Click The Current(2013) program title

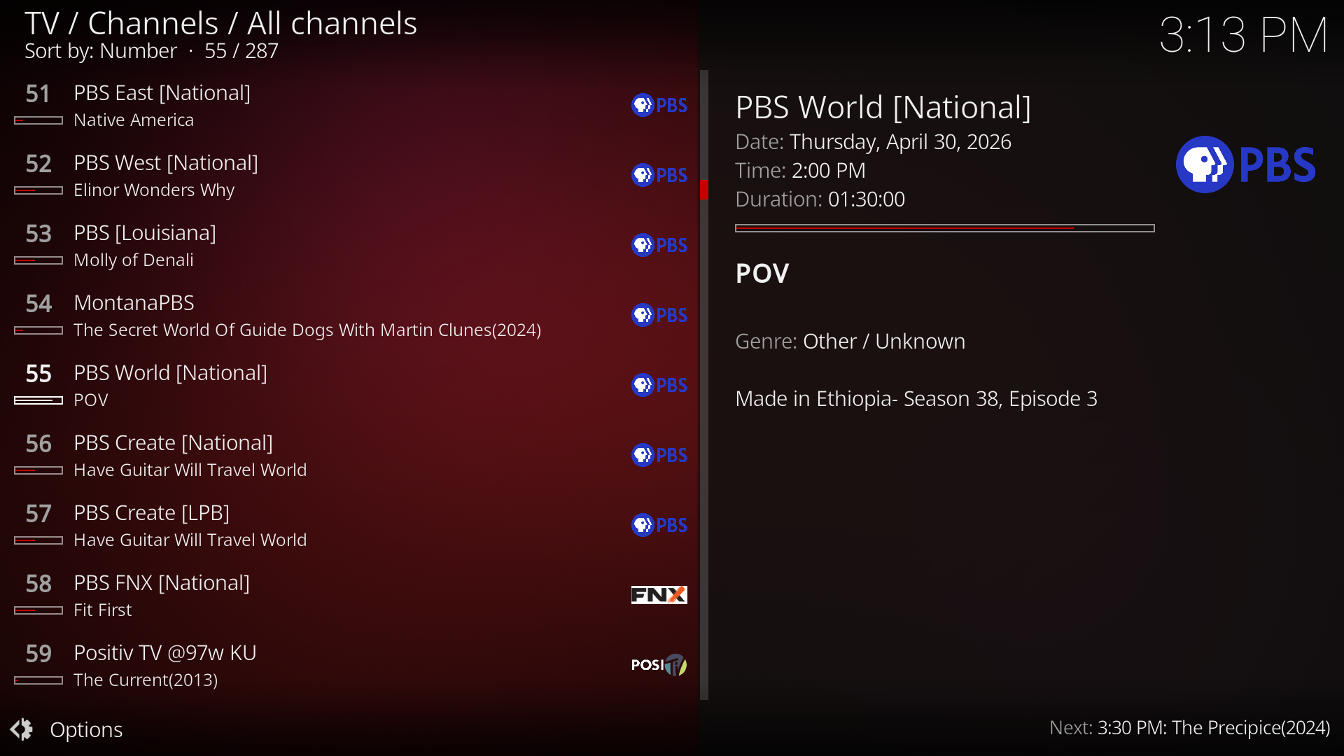[146, 680]
